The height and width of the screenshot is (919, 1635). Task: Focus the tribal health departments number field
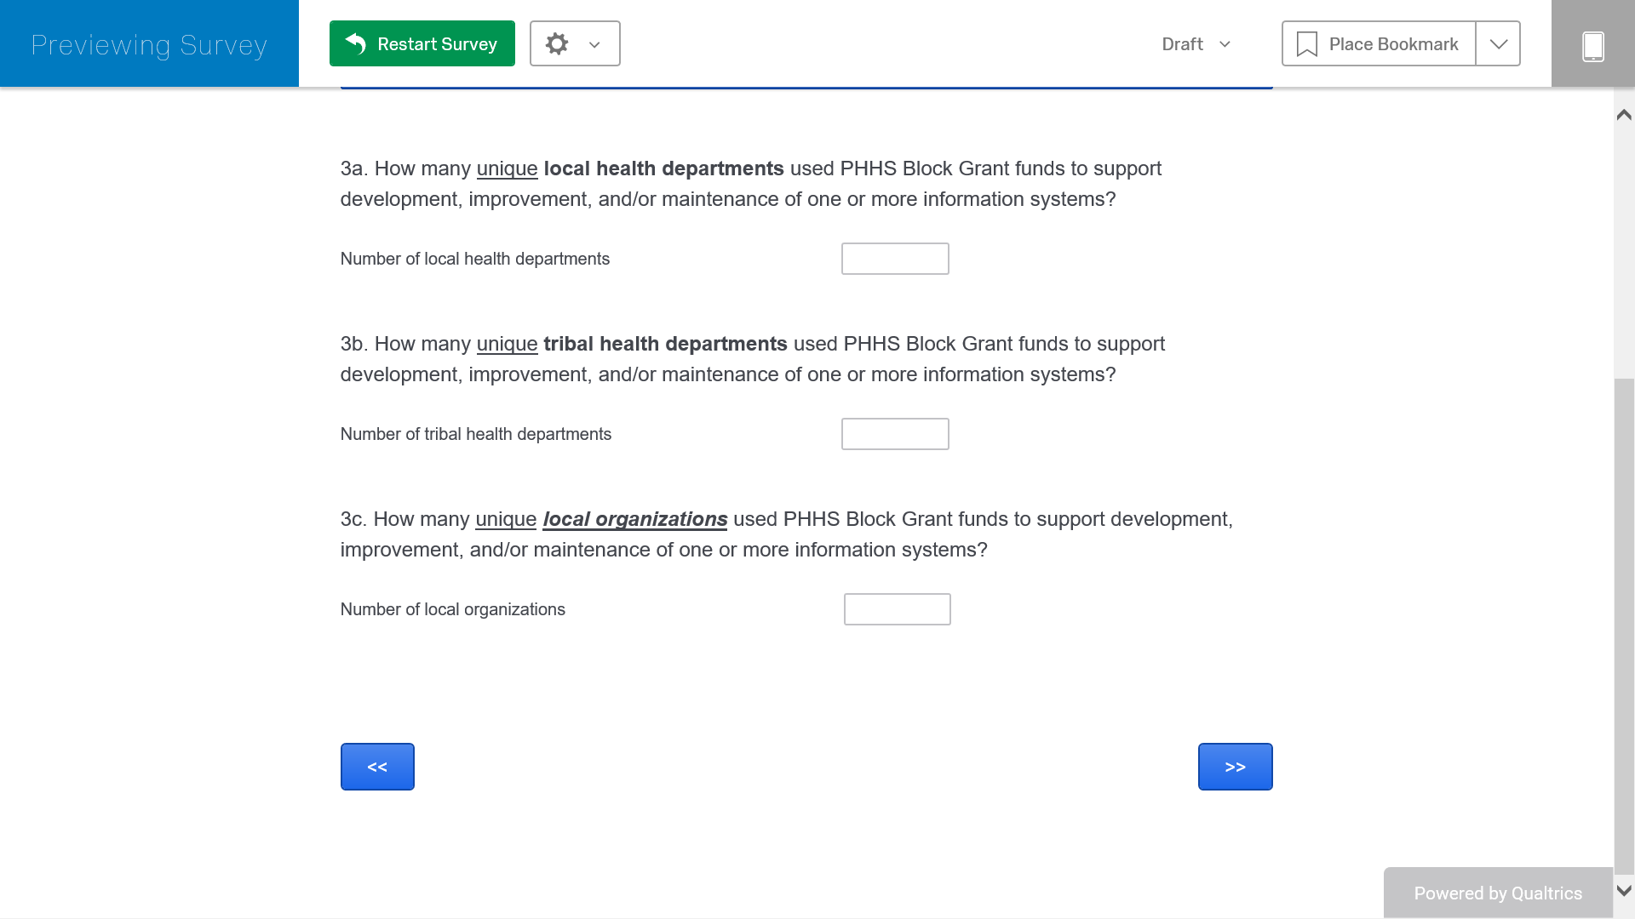coord(894,434)
